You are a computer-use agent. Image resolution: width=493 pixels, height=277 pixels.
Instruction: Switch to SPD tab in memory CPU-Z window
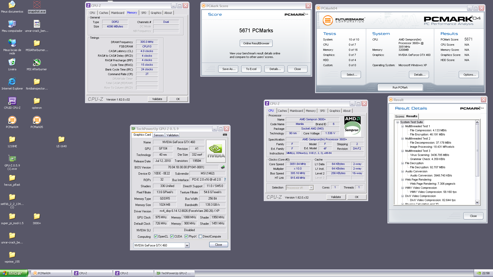click(x=144, y=13)
